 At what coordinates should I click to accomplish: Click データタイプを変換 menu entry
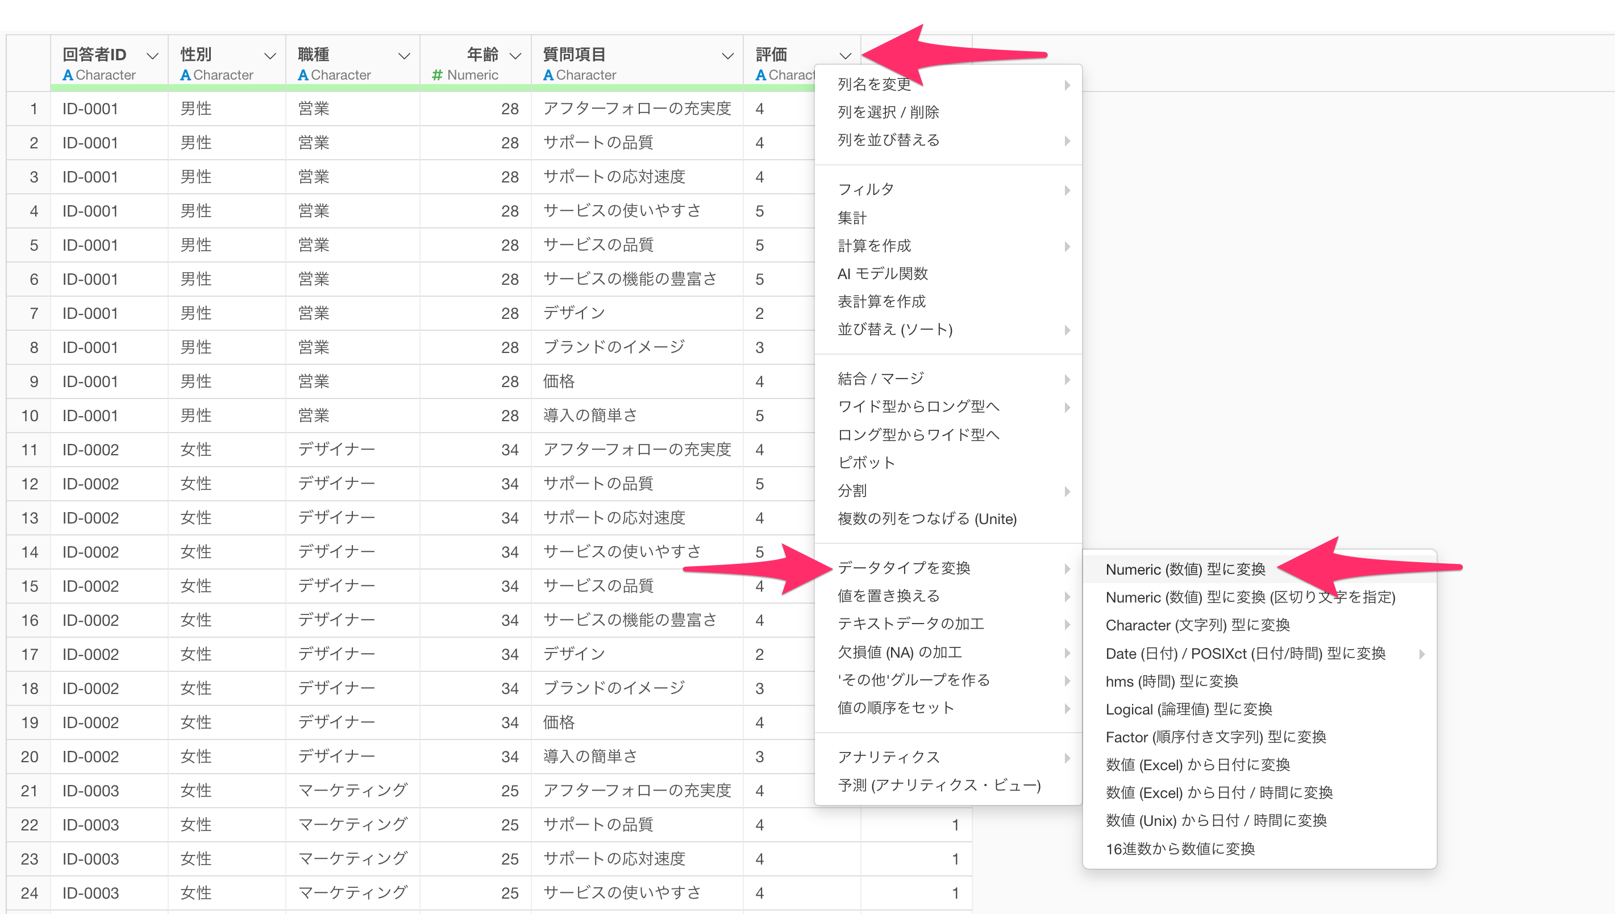[x=904, y=568]
